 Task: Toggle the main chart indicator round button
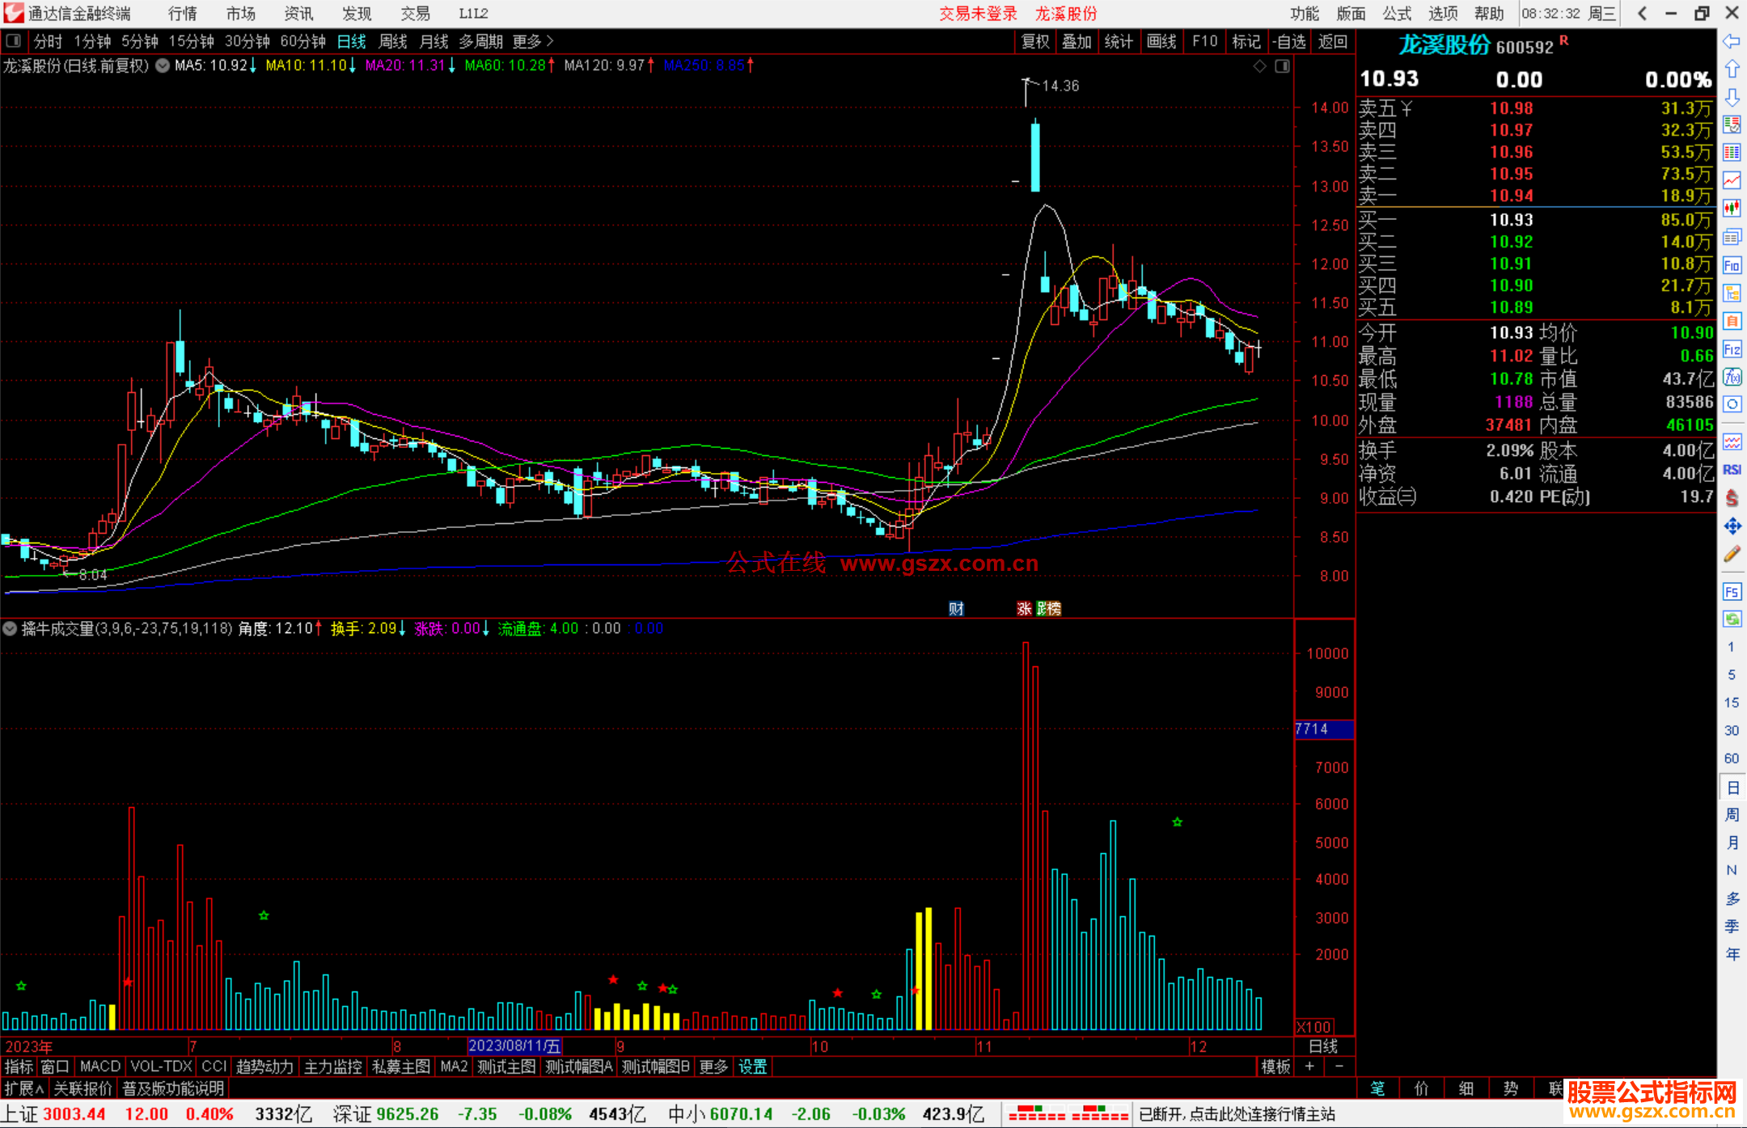pyautogui.click(x=163, y=65)
